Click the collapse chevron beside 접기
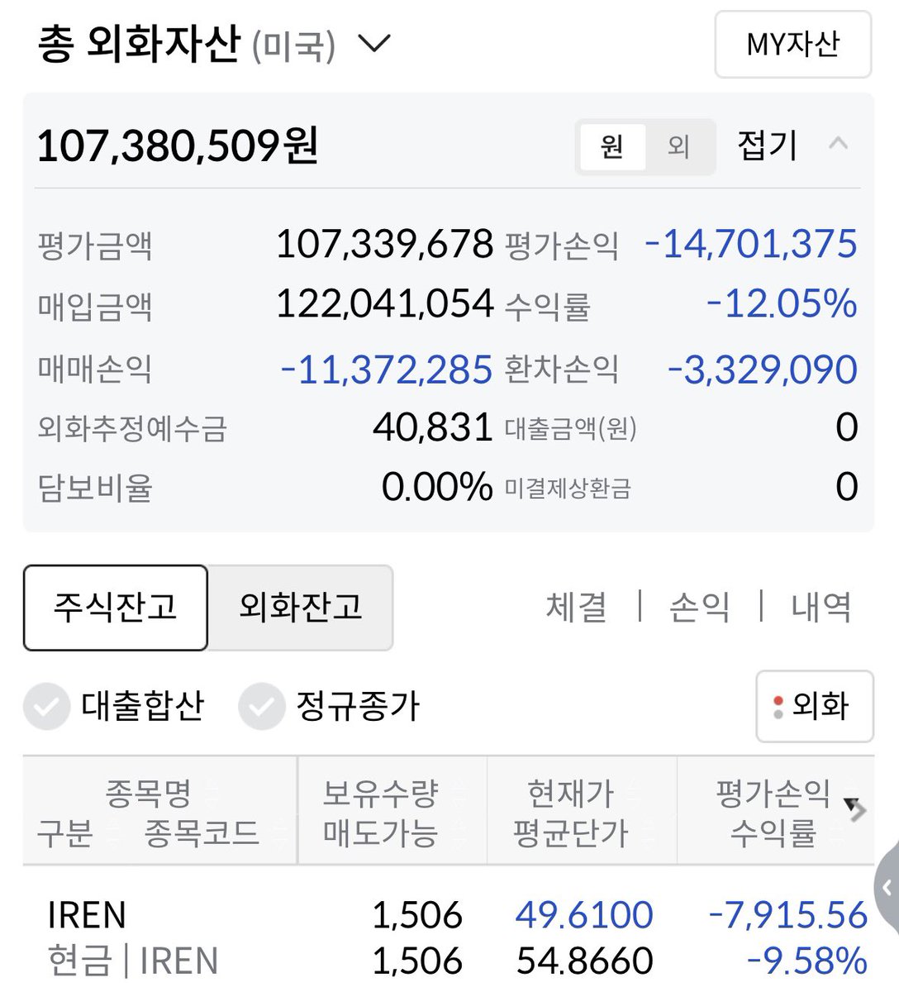Screen dimensions: 899x992 tap(838, 144)
